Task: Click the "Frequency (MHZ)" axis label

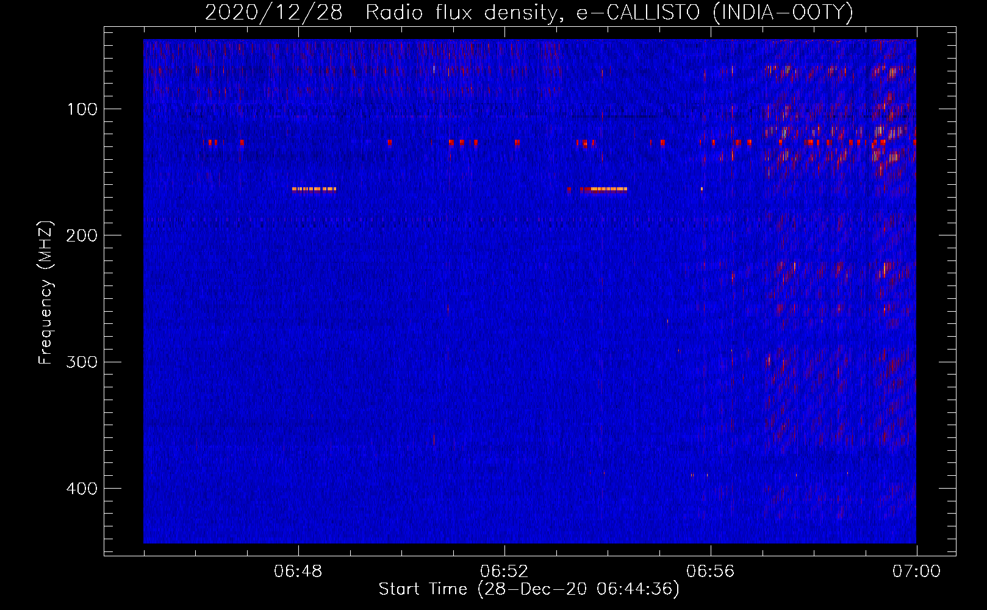Action: click(46, 293)
